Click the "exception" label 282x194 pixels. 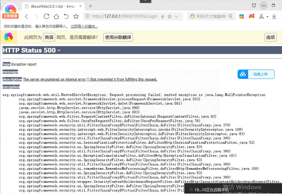click(11, 87)
